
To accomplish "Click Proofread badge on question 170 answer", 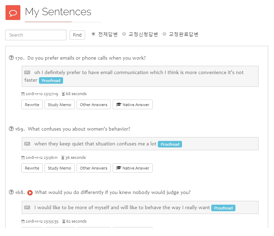I will [x=51, y=81].
